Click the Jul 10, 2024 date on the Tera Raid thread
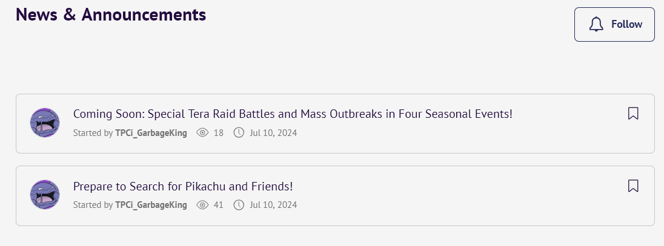Image resolution: width=664 pixels, height=246 pixels. point(273,132)
